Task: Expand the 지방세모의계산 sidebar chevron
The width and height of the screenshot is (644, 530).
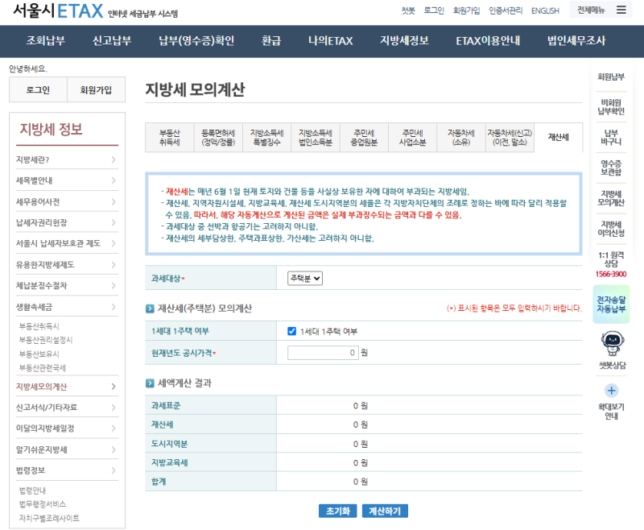Action: (x=114, y=386)
